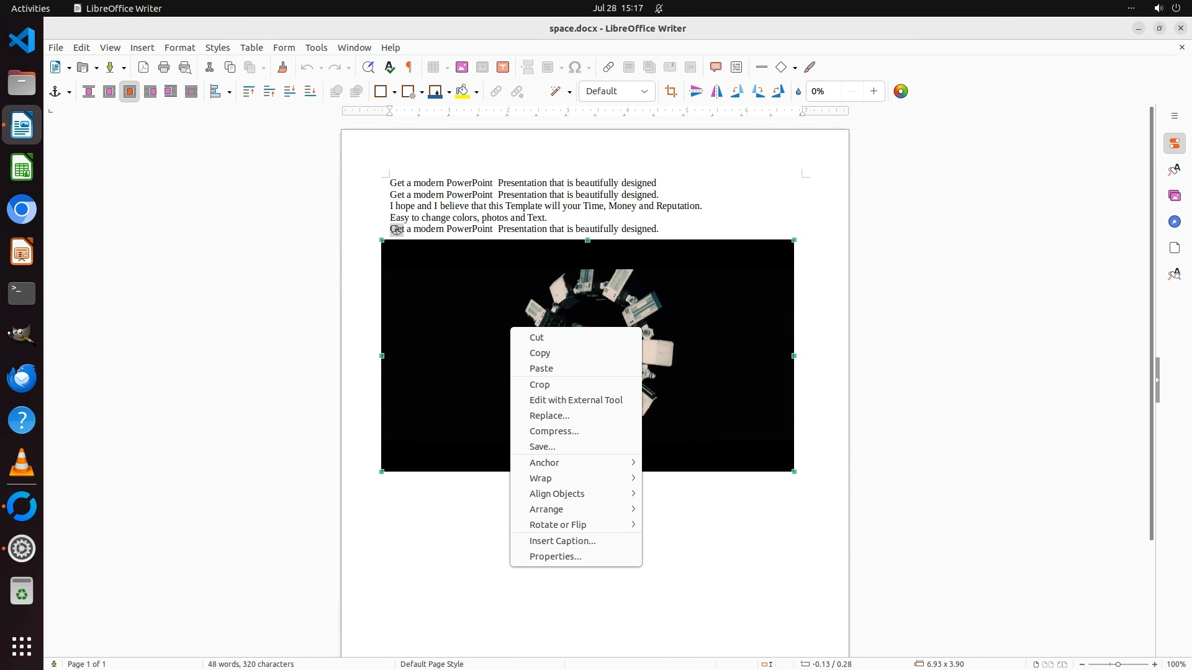
Task: Open the image Color tool icon
Action: coord(900,92)
